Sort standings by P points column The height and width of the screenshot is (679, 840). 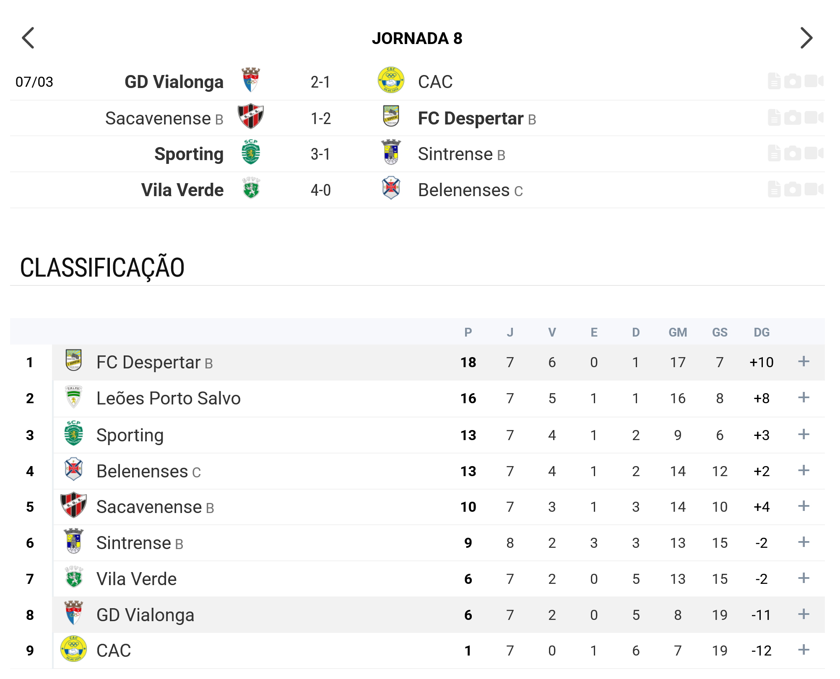click(468, 332)
